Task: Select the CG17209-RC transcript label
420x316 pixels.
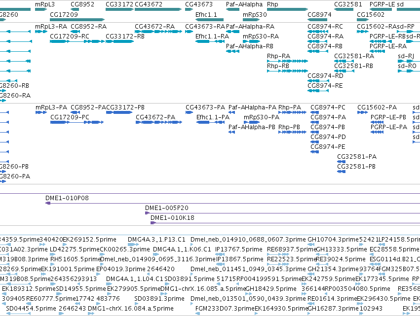Action: click(70, 36)
